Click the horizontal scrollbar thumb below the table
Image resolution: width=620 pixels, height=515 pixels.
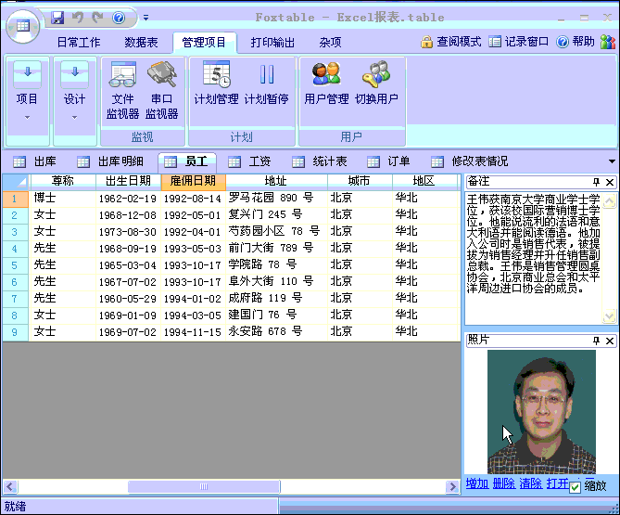coord(203,486)
